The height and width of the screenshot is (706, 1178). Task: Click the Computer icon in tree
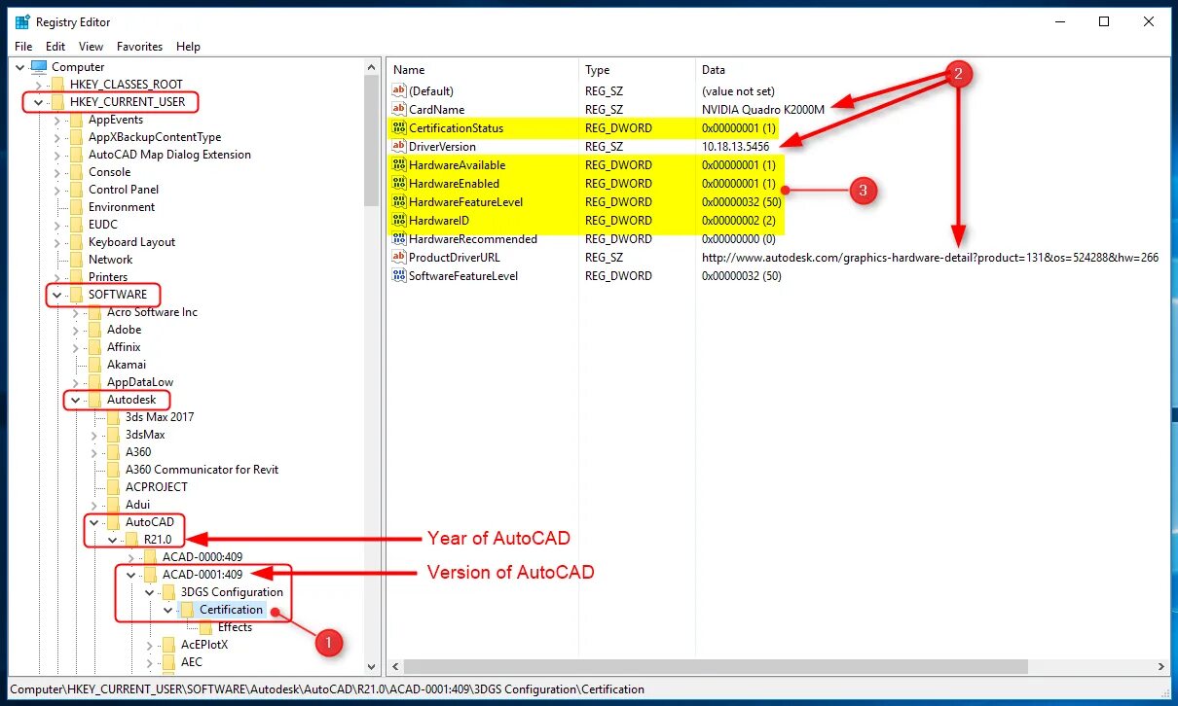click(x=39, y=67)
